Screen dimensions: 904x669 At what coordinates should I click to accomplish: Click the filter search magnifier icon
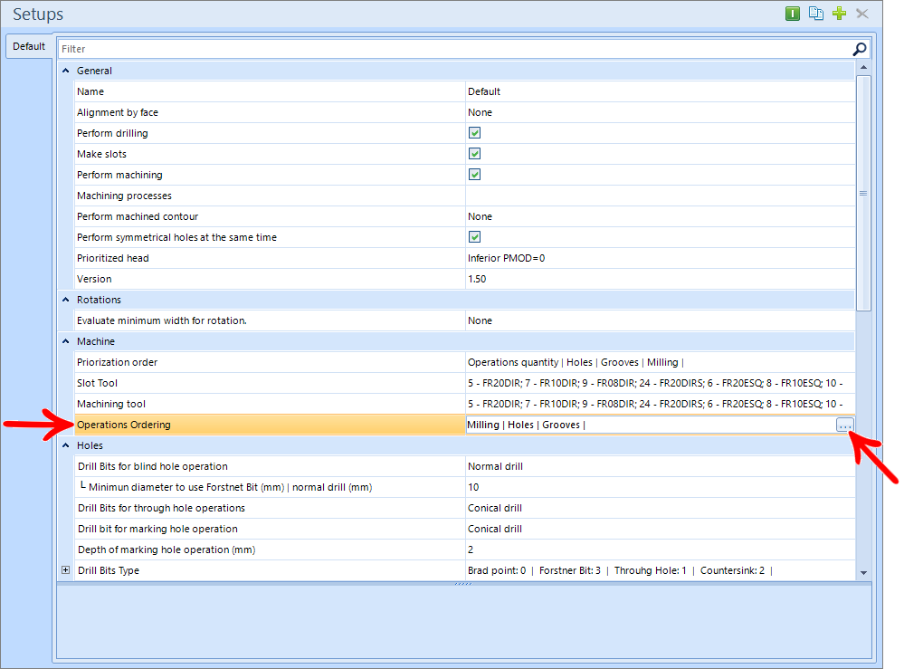859,49
